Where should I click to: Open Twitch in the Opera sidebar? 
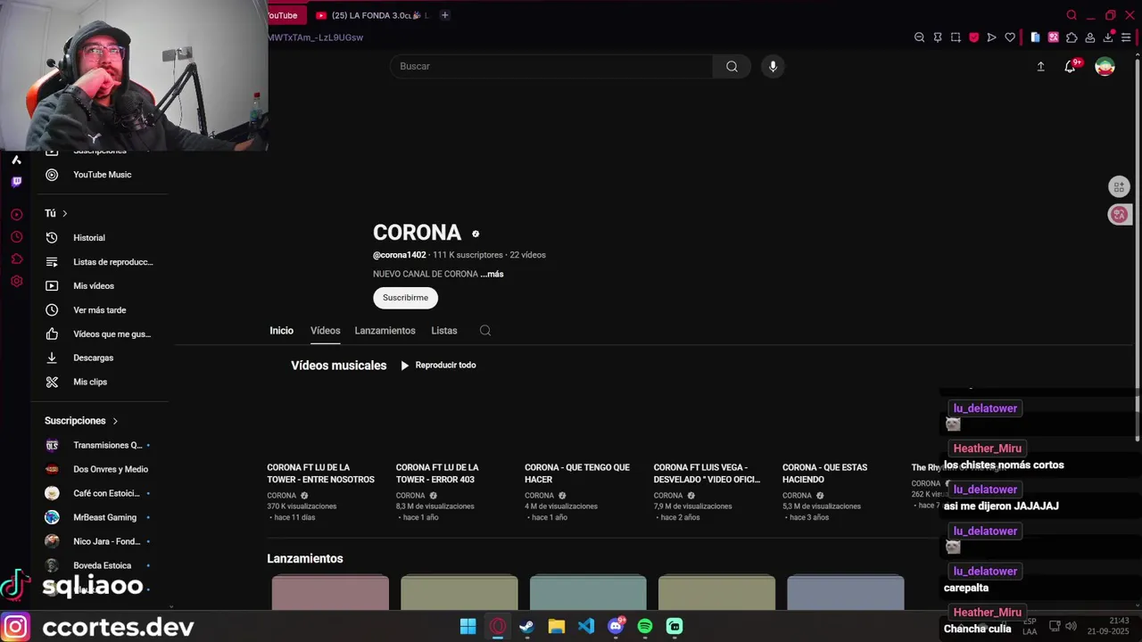[x=16, y=182]
